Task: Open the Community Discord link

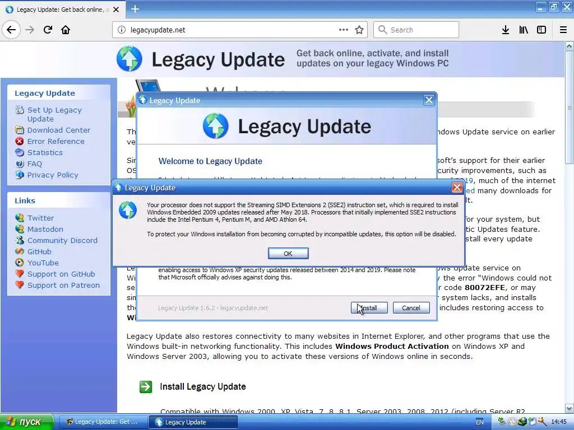Action: click(x=62, y=241)
